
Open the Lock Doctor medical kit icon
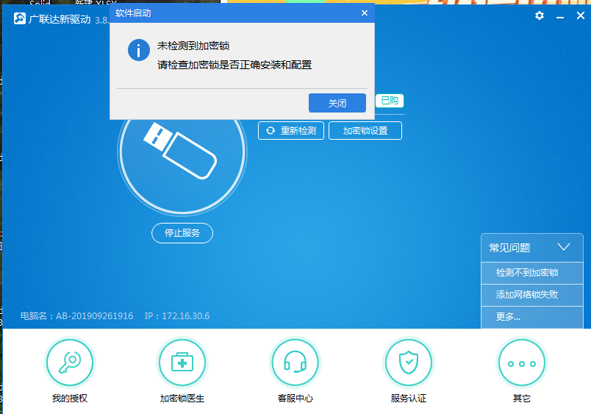coord(182,363)
